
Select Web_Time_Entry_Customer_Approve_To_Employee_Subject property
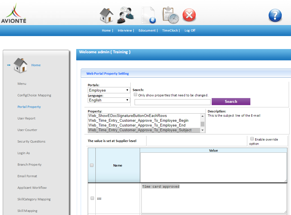pyautogui.click(x=144, y=130)
